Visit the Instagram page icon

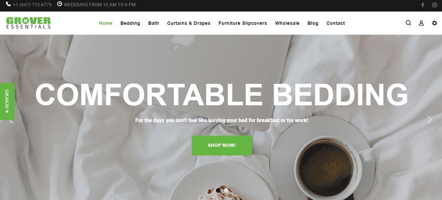435,5
